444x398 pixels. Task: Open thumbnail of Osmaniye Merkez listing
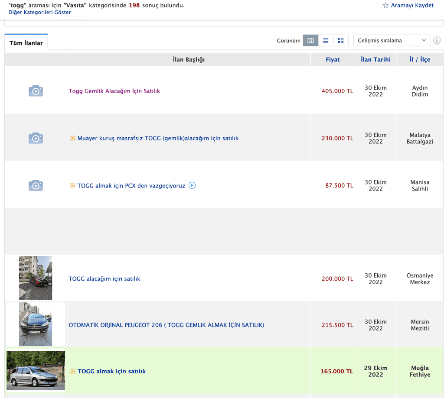point(36,278)
